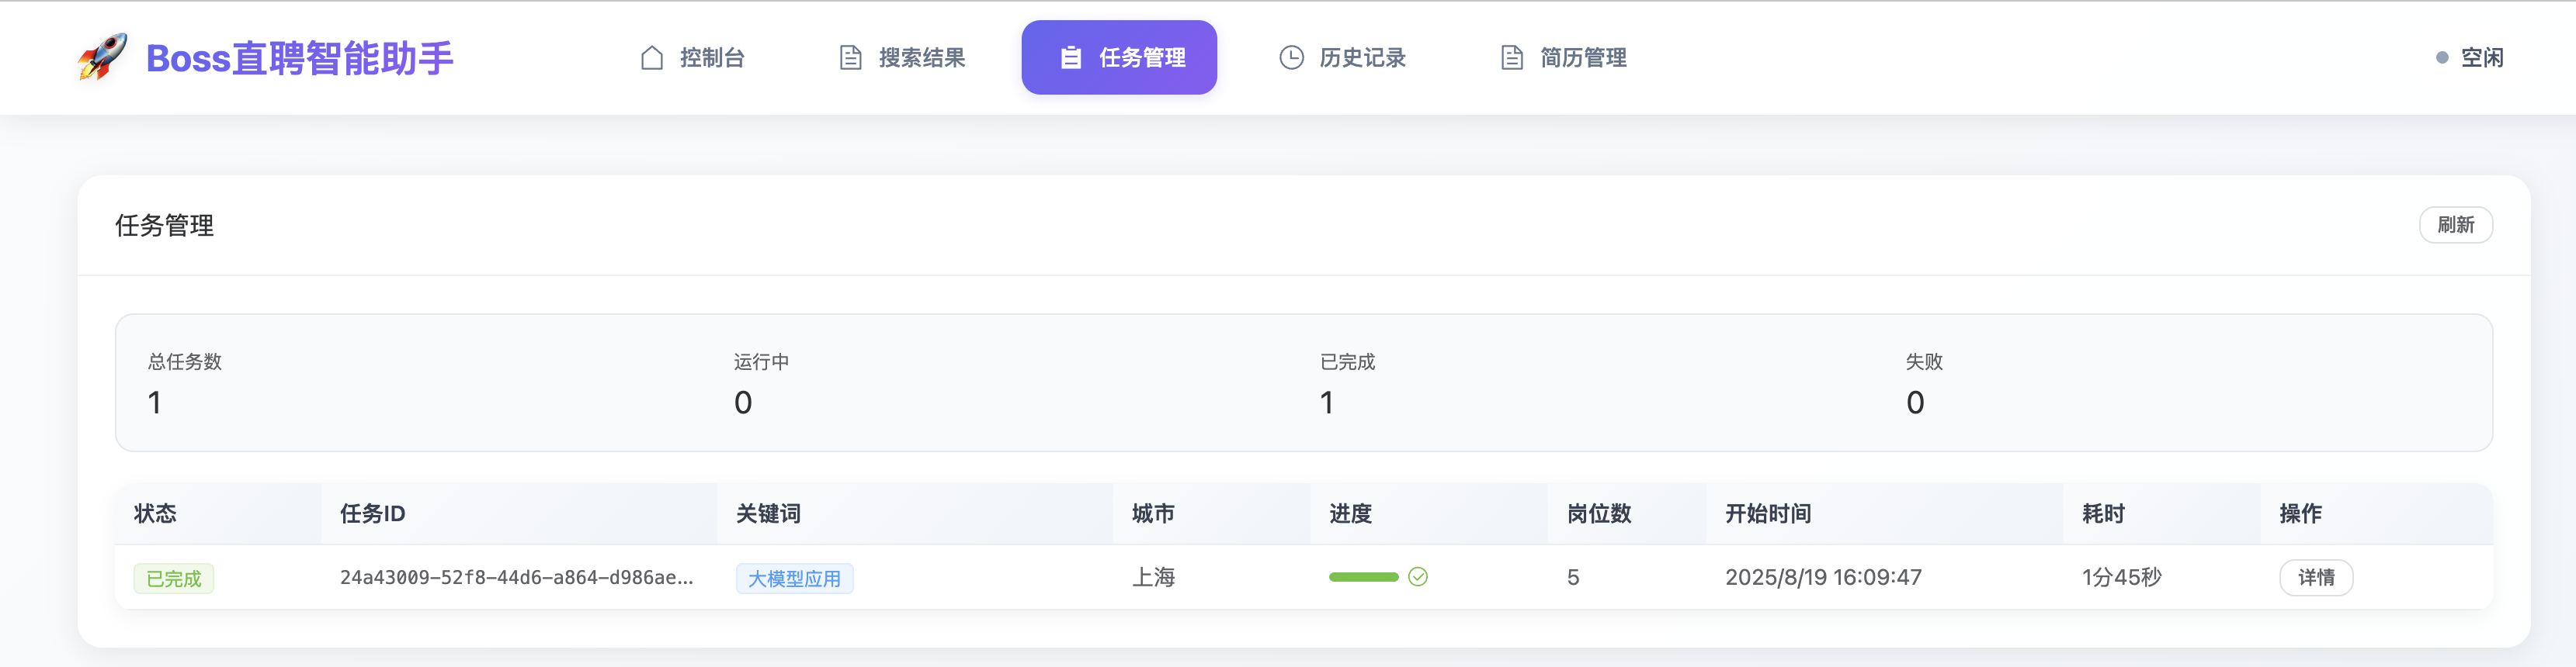Click the 岗位数 value 5

(x=1573, y=577)
